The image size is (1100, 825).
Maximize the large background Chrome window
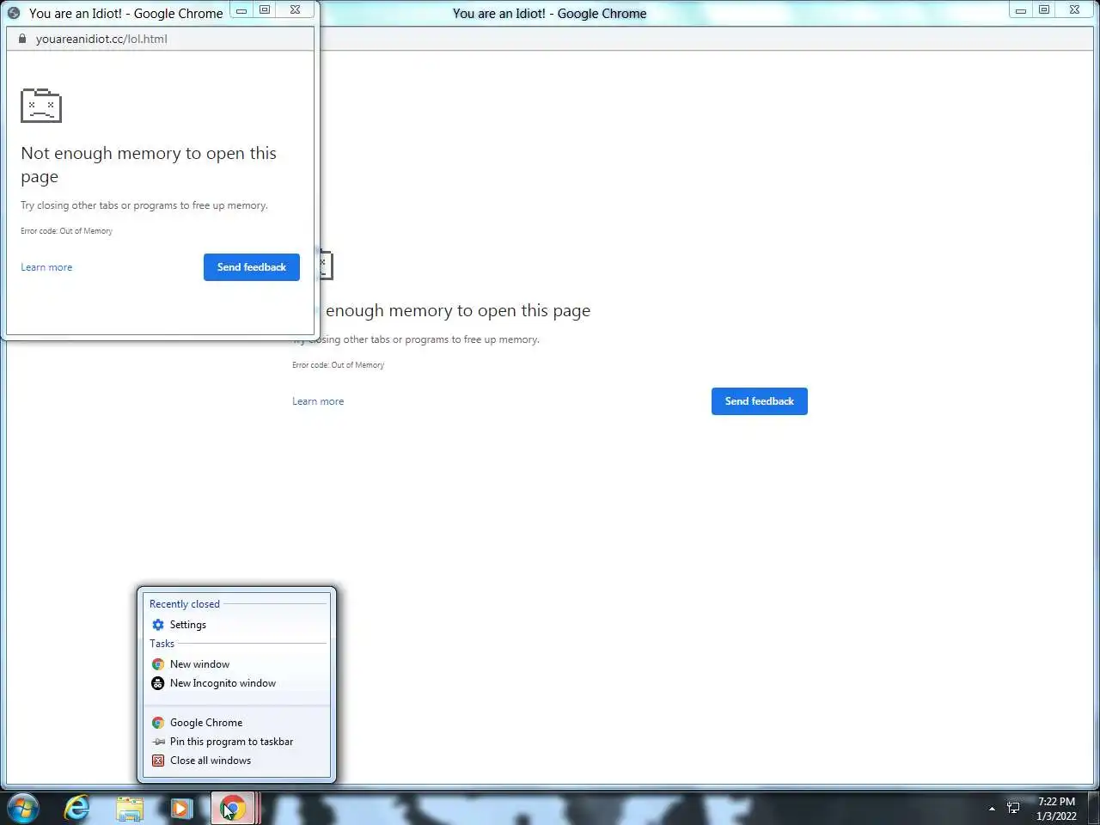point(1044,10)
